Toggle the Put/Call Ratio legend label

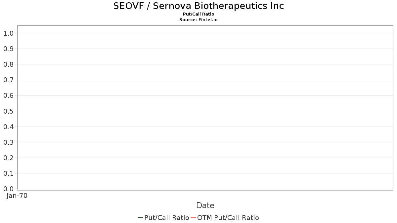click(167, 218)
